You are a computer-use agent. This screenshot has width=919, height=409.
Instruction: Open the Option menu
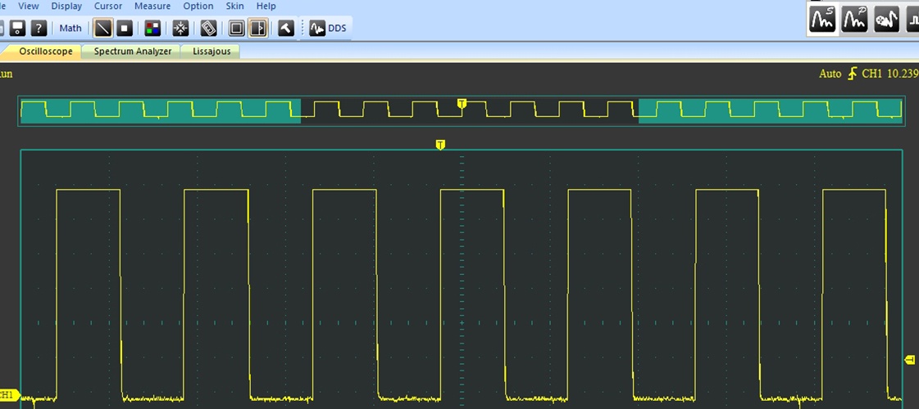pyautogui.click(x=198, y=6)
